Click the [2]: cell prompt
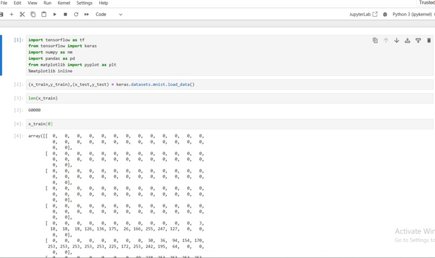This screenshot has width=435, height=258. tap(19, 84)
